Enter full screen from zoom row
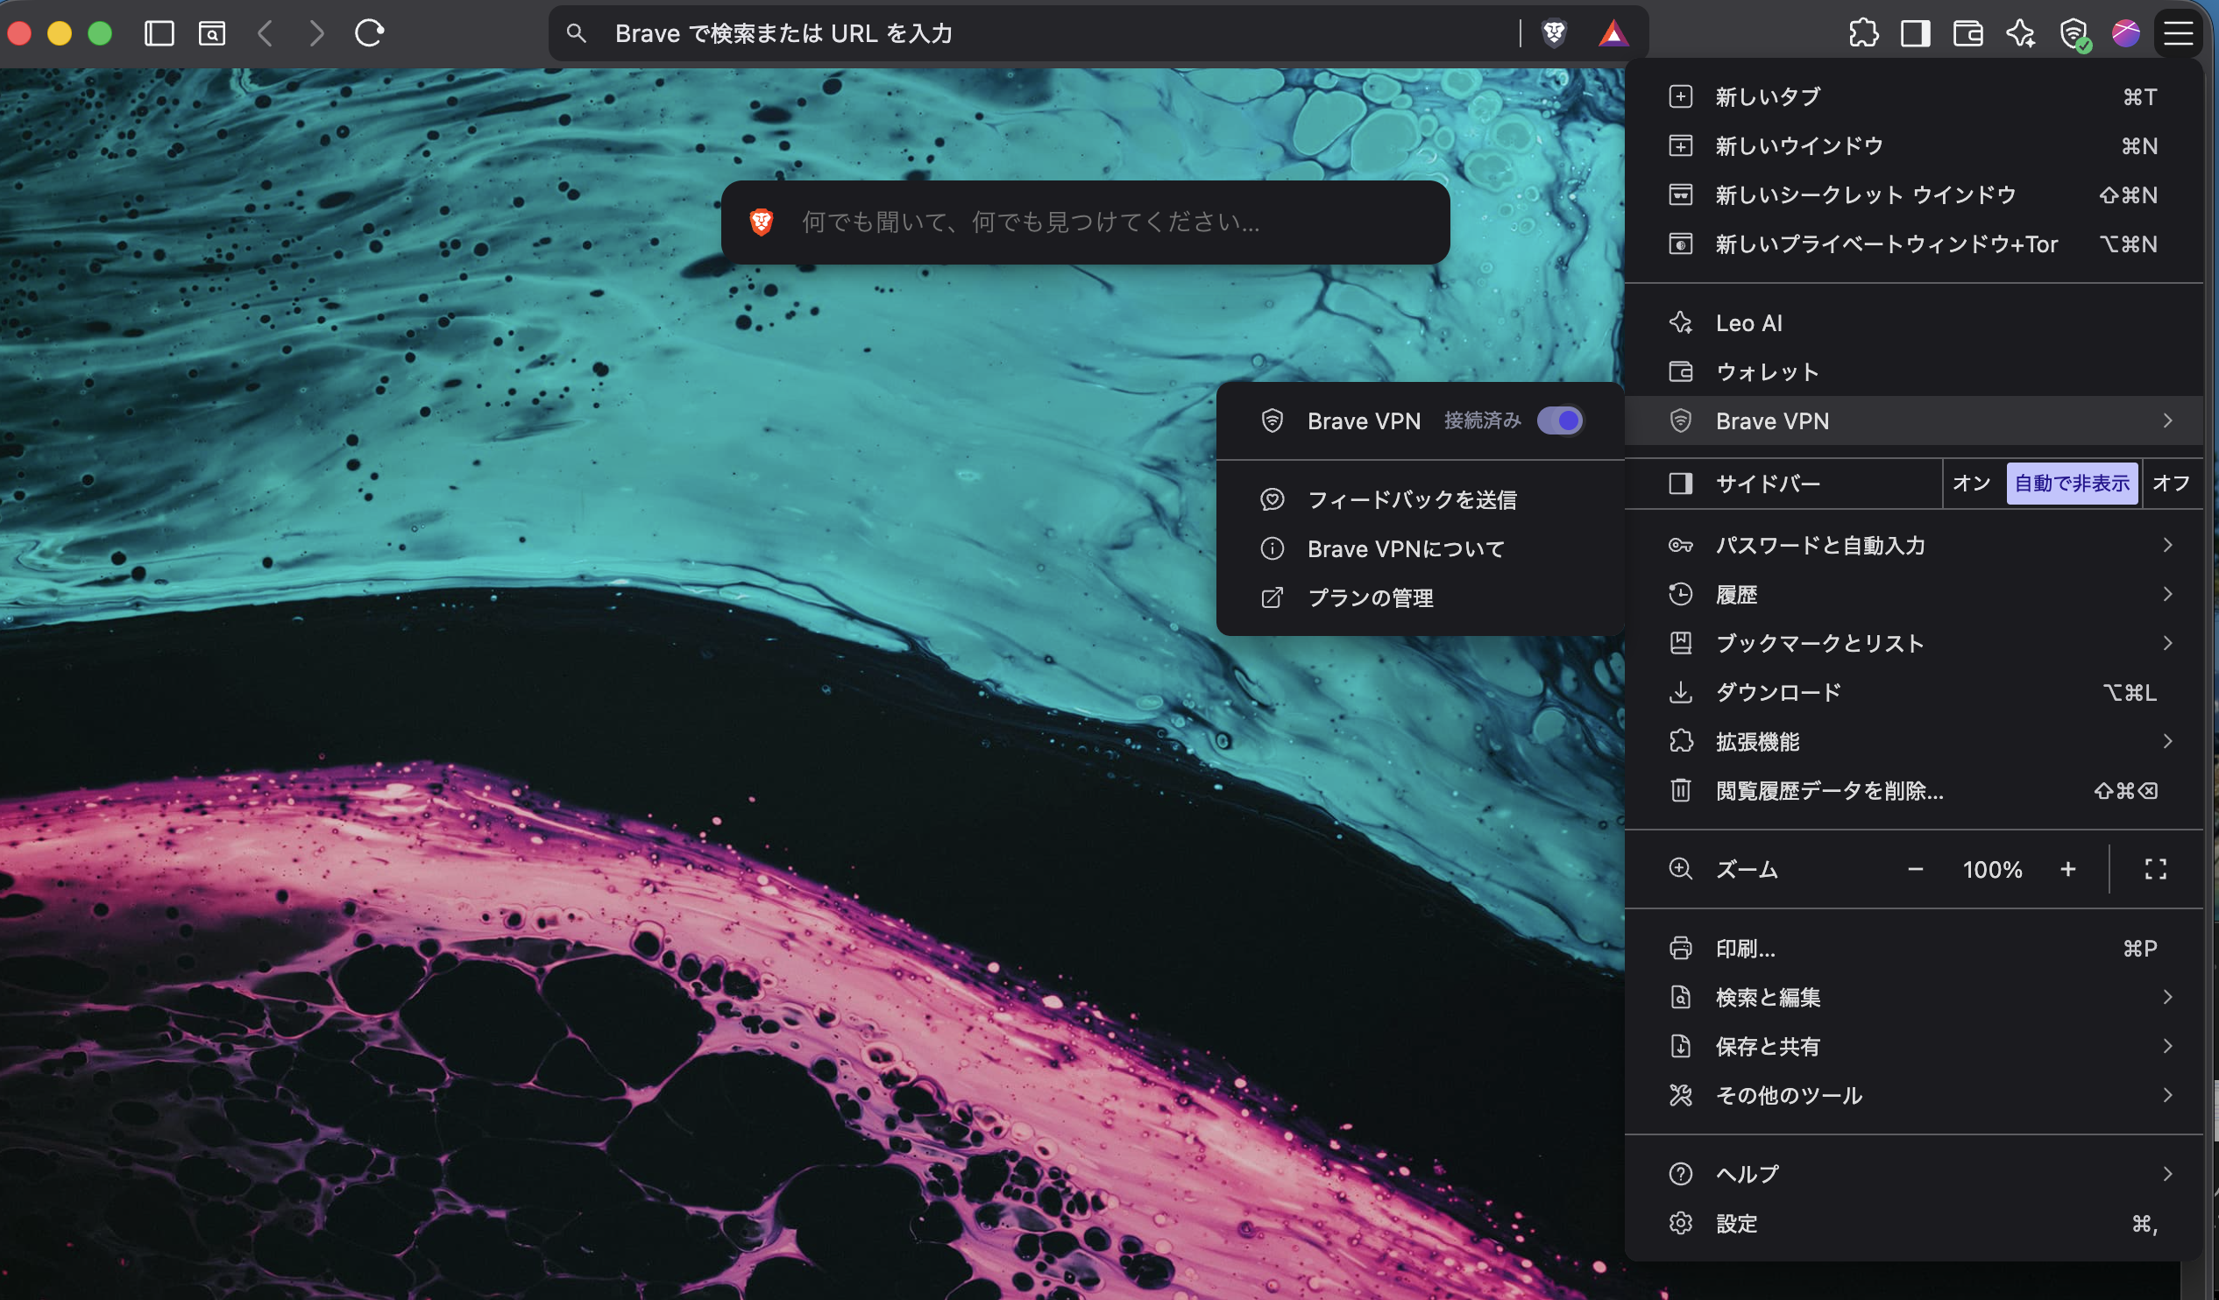This screenshot has width=2219, height=1300. 2156,870
